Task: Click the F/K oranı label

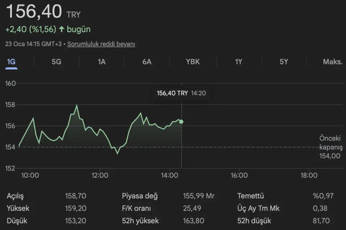Action: tap(136, 208)
